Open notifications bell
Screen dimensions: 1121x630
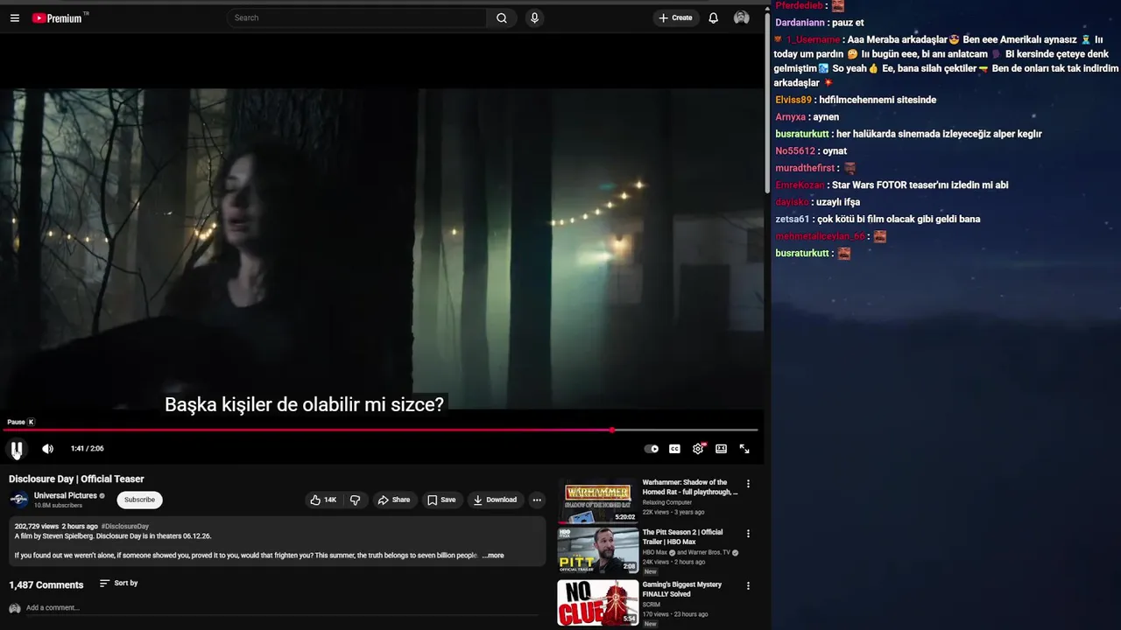[713, 17]
